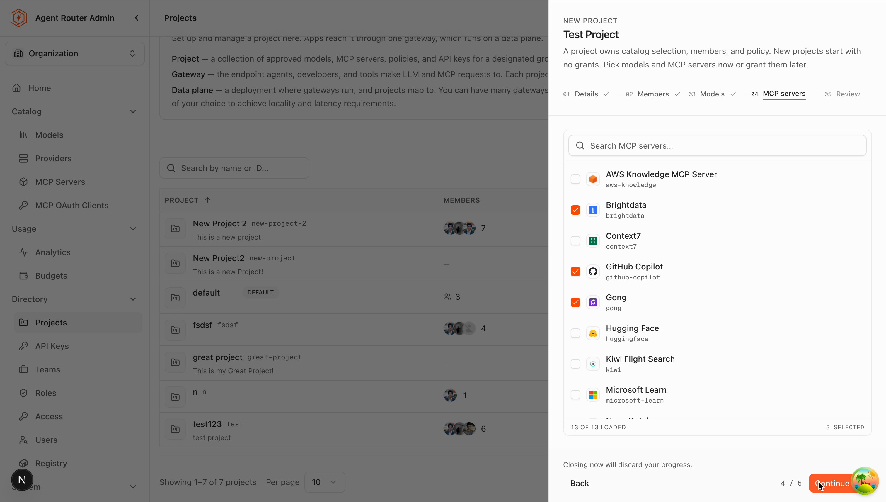Open Models under Catalog
Screen dimensions: 886x502
click(49, 135)
